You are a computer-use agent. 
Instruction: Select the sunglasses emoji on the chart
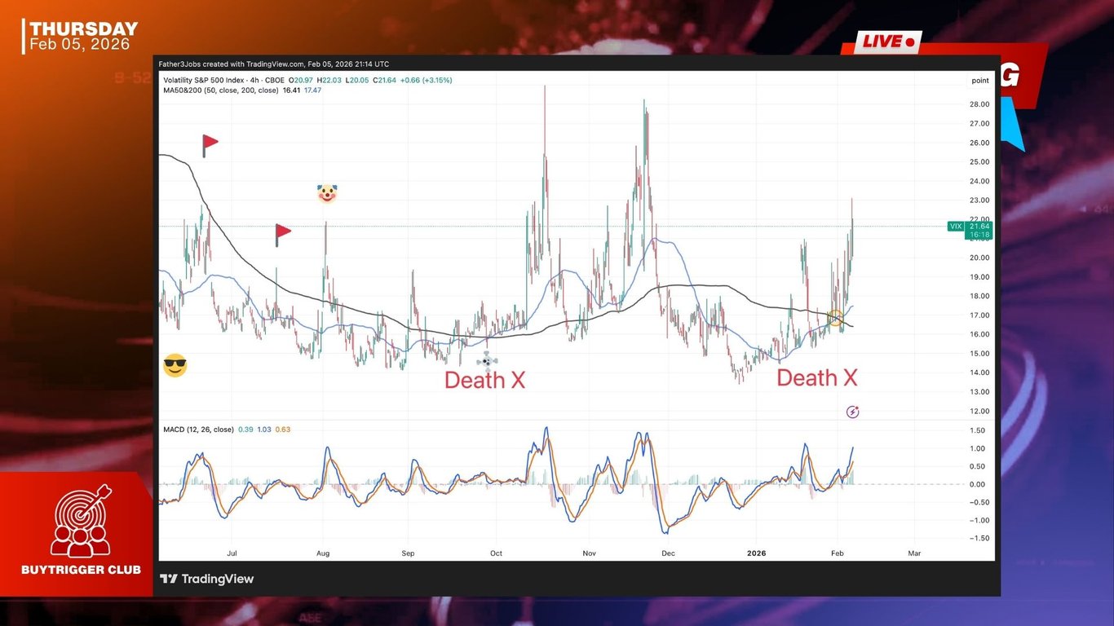175,366
